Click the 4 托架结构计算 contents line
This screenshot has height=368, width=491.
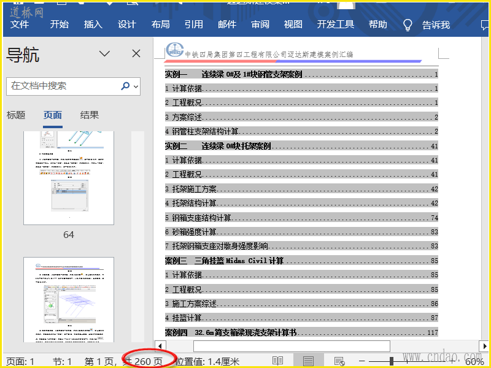[301, 203]
